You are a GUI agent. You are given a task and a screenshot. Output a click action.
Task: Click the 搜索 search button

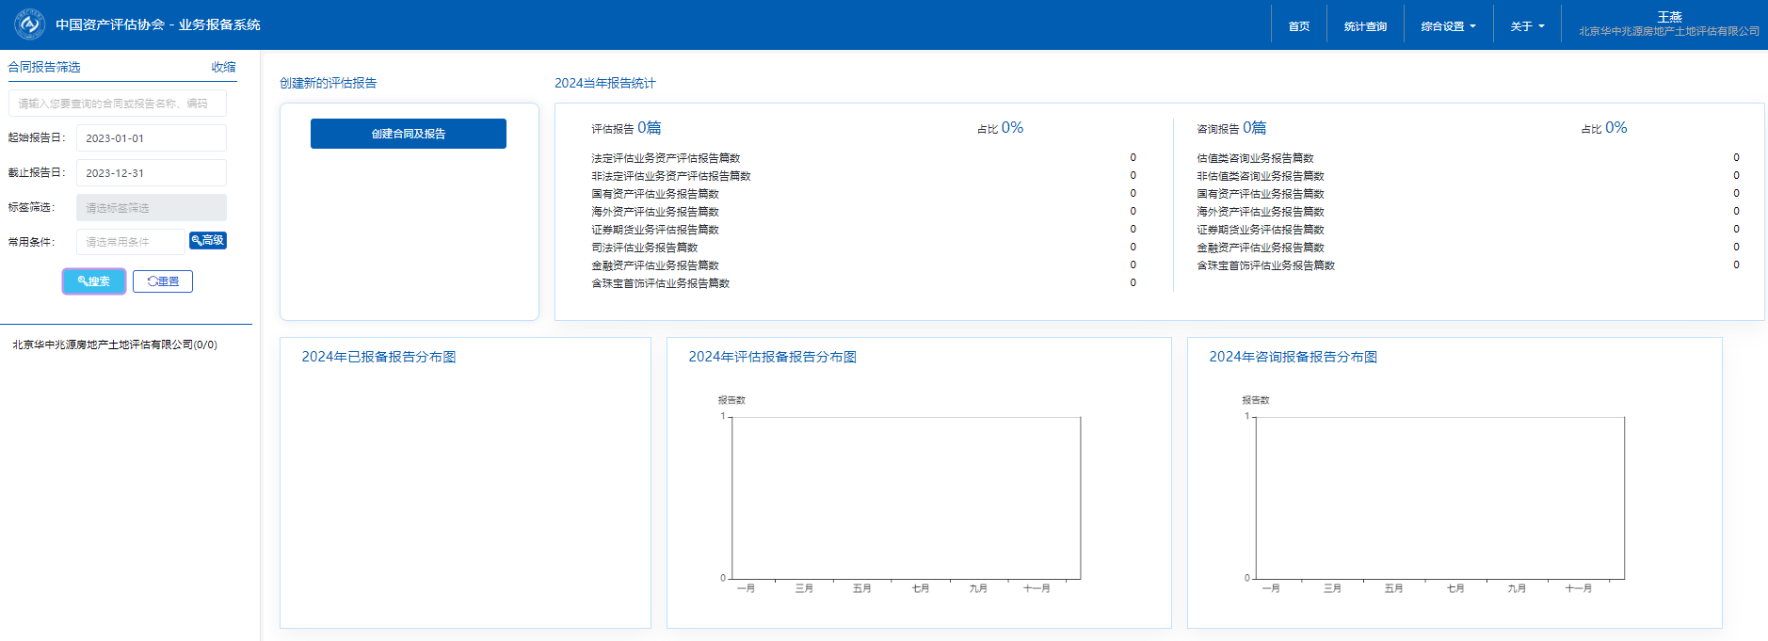point(94,281)
